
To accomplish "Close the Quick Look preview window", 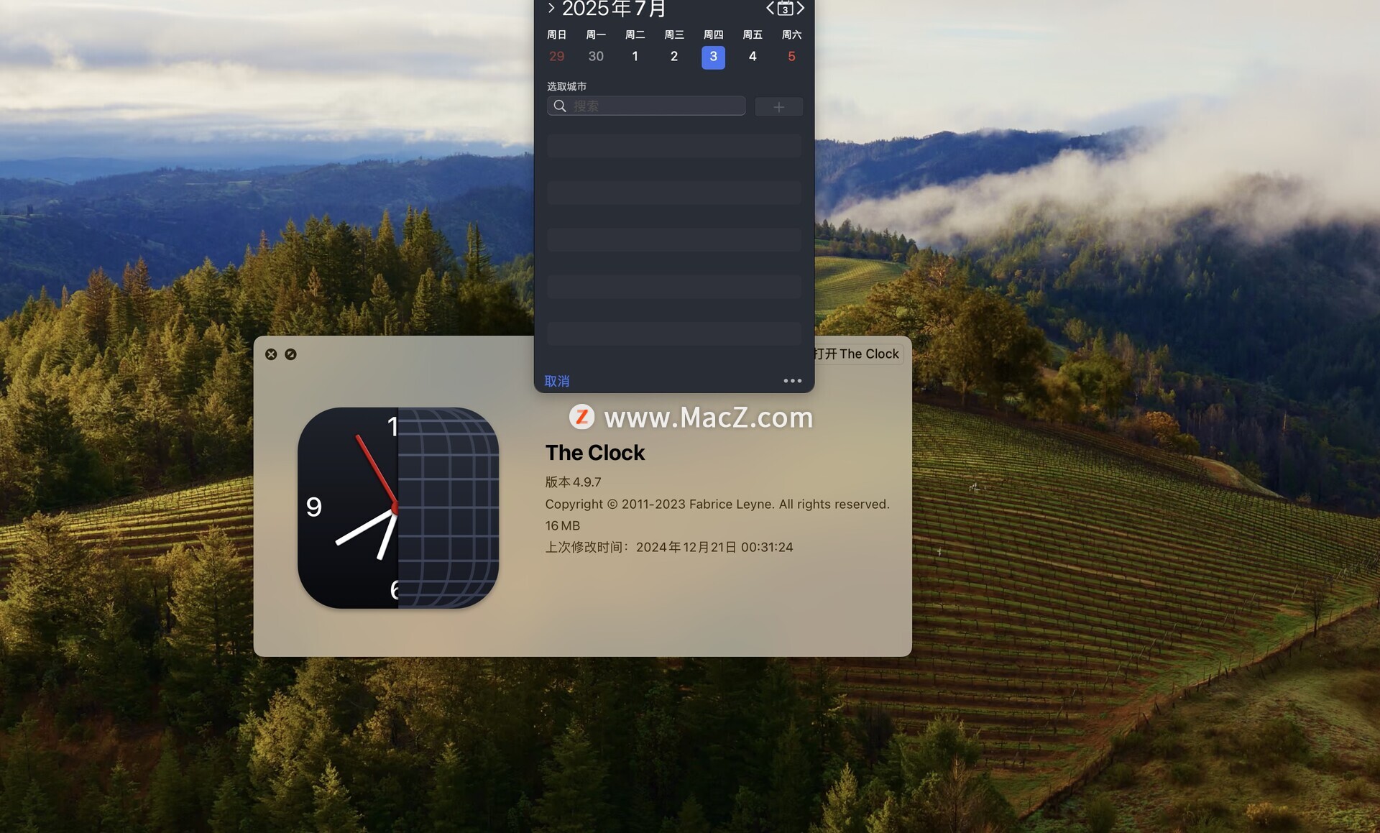I will 271,354.
